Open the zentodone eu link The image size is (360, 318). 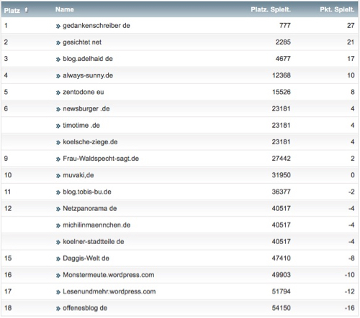tap(84, 92)
